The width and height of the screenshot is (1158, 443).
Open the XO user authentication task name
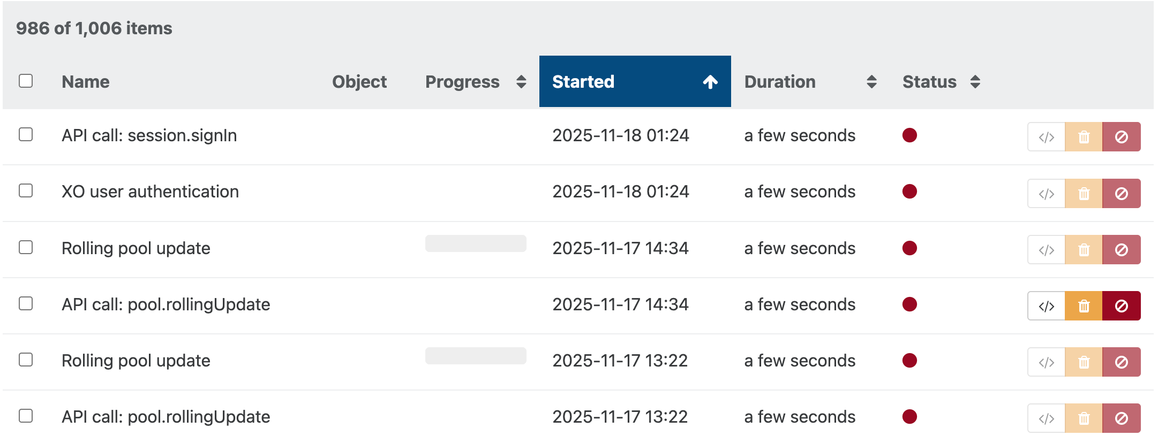point(150,192)
